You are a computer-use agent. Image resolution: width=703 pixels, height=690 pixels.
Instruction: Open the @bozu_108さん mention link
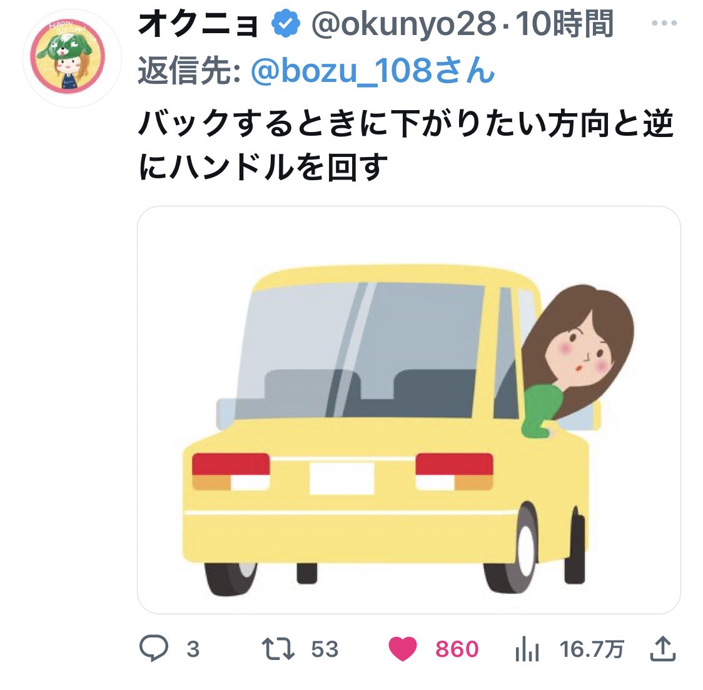(x=373, y=71)
